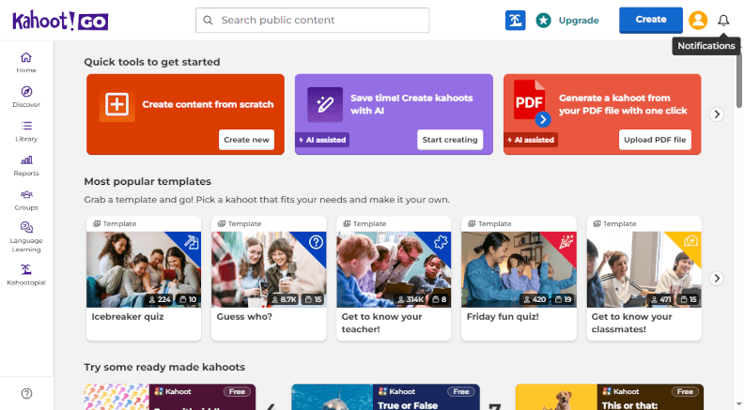The image size is (744, 410).
Task: Open Language Learning in sidebar
Action: (x=26, y=236)
